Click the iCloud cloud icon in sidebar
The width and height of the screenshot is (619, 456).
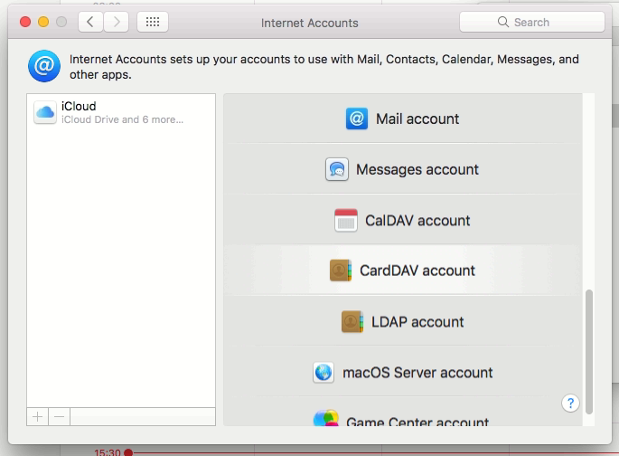pyautogui.click(x=45, y=112)
